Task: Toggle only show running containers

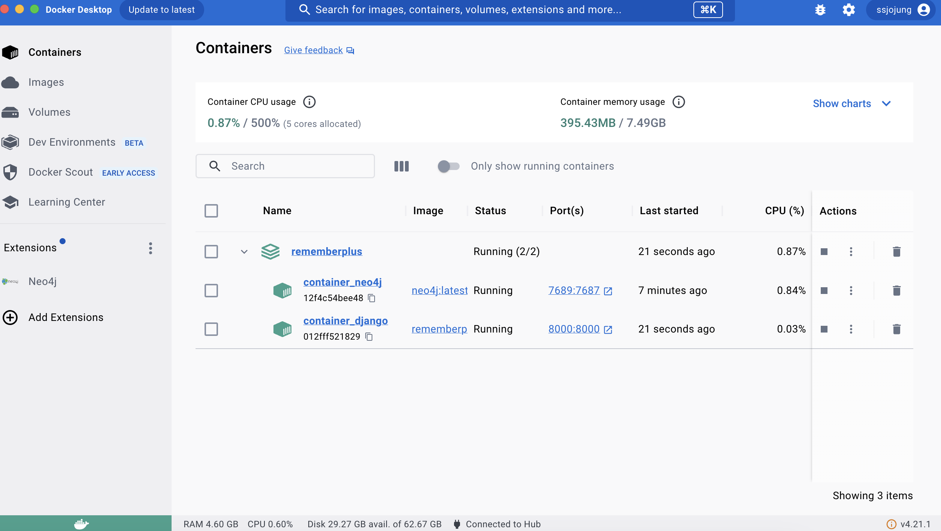Action: [448, 166]
